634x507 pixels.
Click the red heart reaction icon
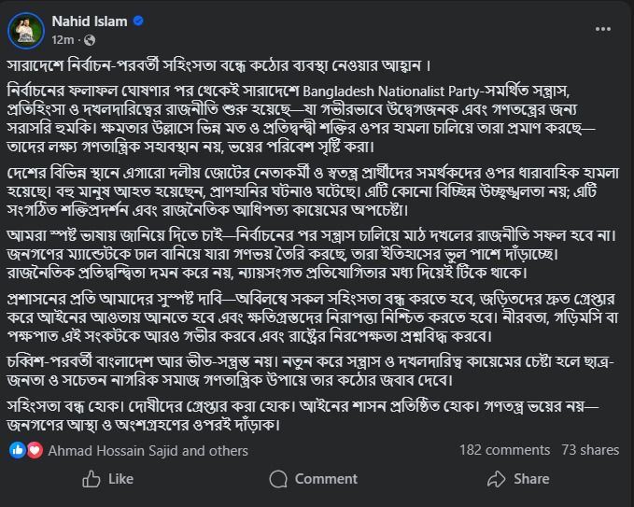(x=35, y=450)
